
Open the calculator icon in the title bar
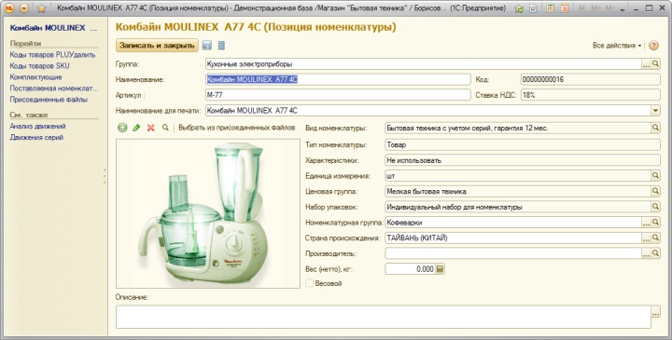(x=551, y=8)
